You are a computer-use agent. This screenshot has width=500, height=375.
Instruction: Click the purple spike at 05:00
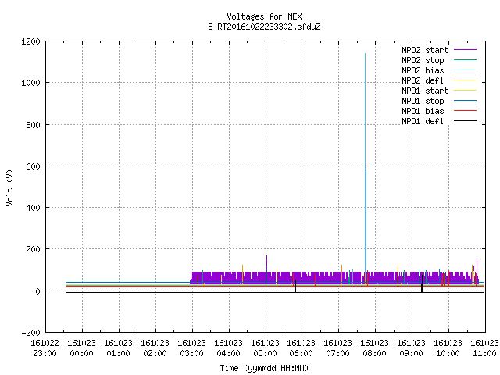(266, 264)
